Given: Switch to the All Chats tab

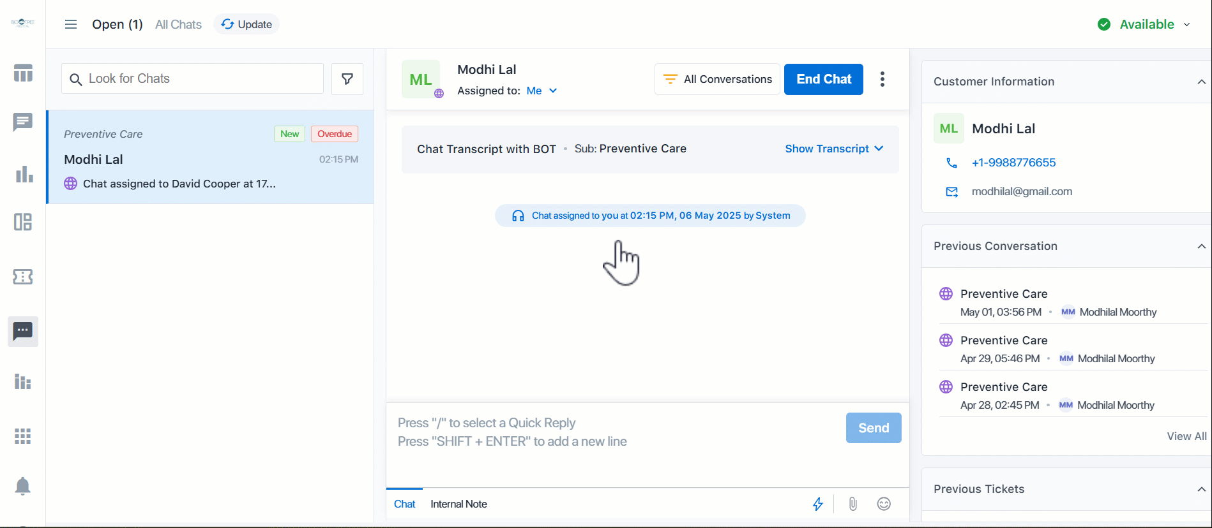Looking at the screenshot, I should (x=178, y=24).
